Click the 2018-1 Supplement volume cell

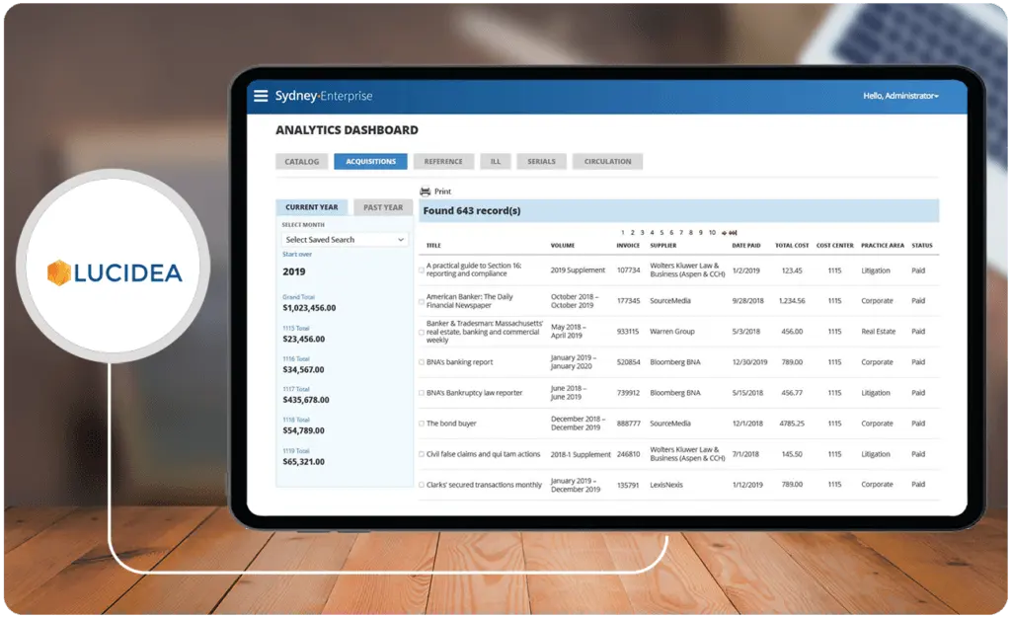(581, 454)
